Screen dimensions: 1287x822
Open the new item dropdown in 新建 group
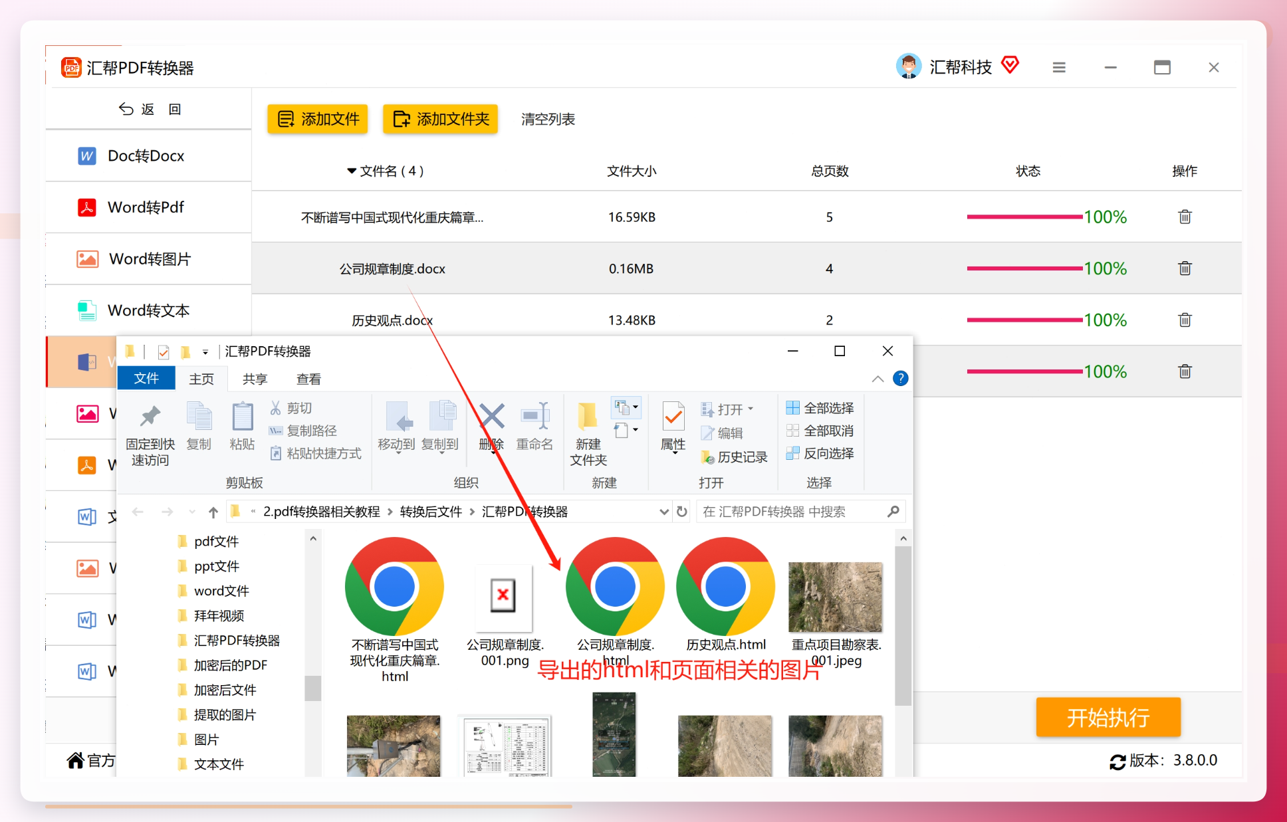[626, 407]
